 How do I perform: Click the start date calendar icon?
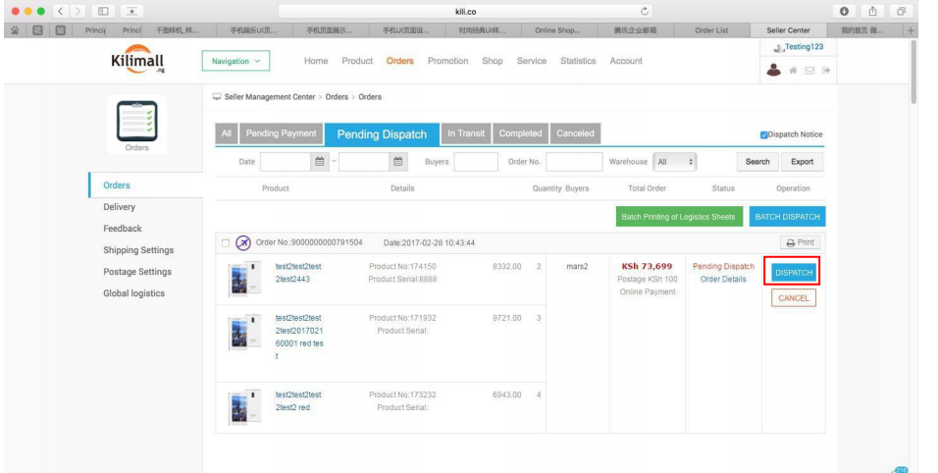(319, 162)
